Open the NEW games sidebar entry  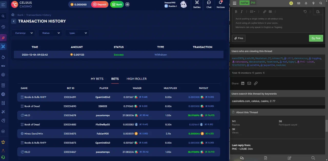[3, 66]
